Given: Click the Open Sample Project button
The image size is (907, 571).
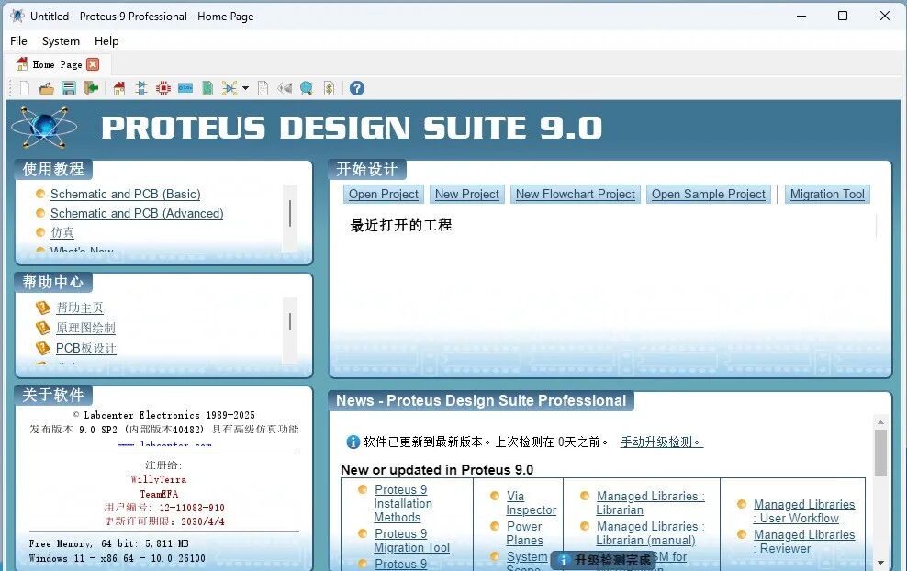Looking at the screenshot, I should 709,195.
